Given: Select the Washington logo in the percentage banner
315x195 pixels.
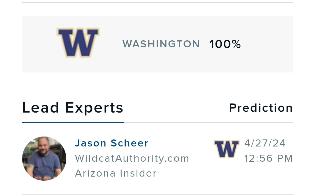Looking at the screenshot, I should coord(78,43).
